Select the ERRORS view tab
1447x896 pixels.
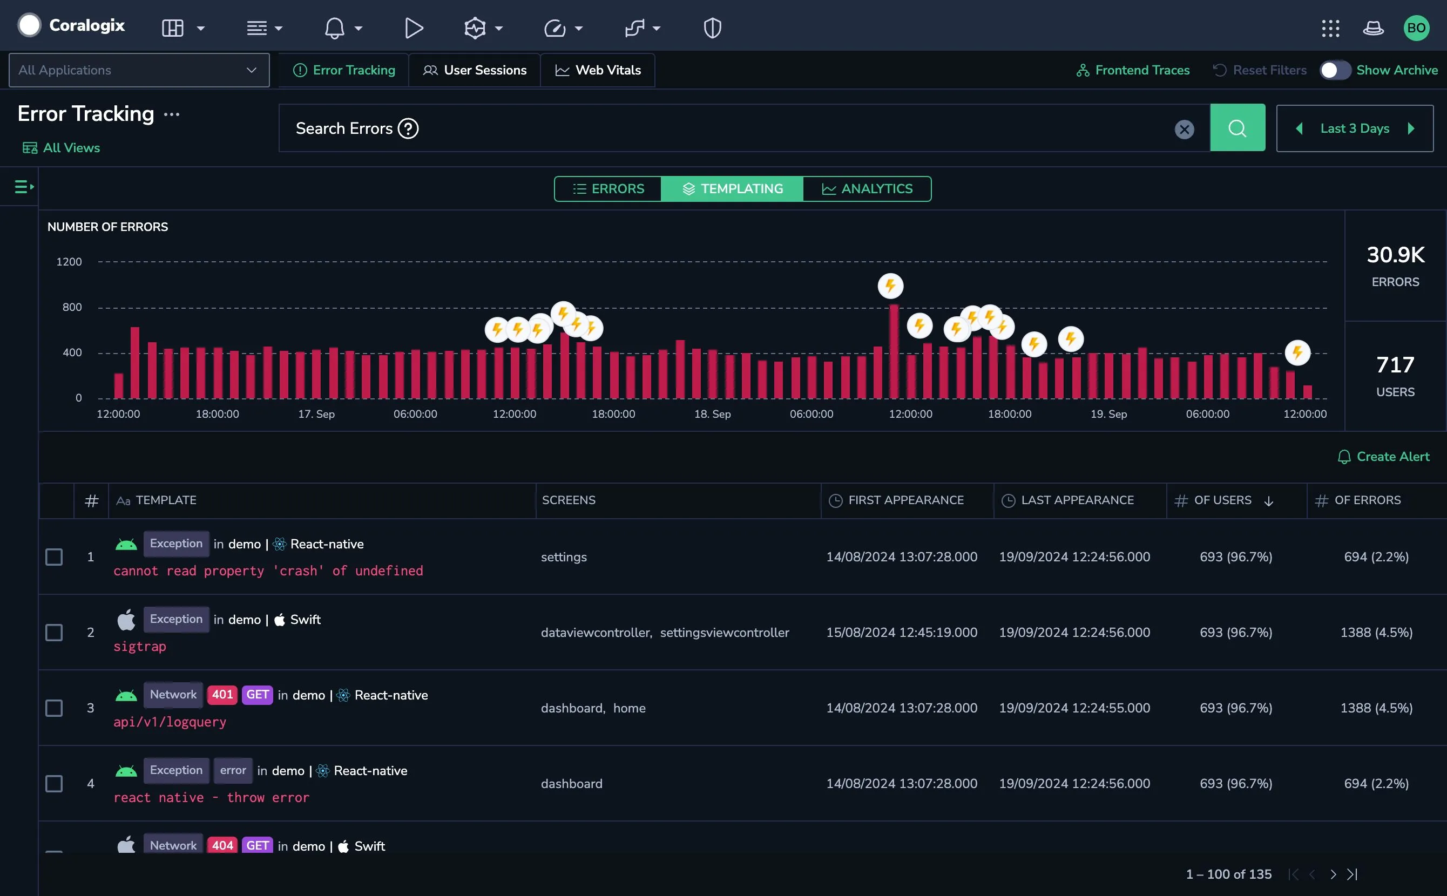click(607, 189)
